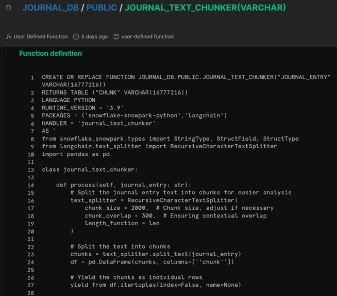The height and width of the screenshot is (296, 337).
Task: Click line number 27 in the gutter
Action: tap(31, 286)
